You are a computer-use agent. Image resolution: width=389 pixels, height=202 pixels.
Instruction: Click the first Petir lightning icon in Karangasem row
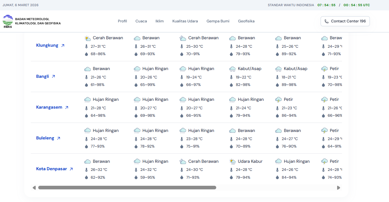click(x=278, y=100)
